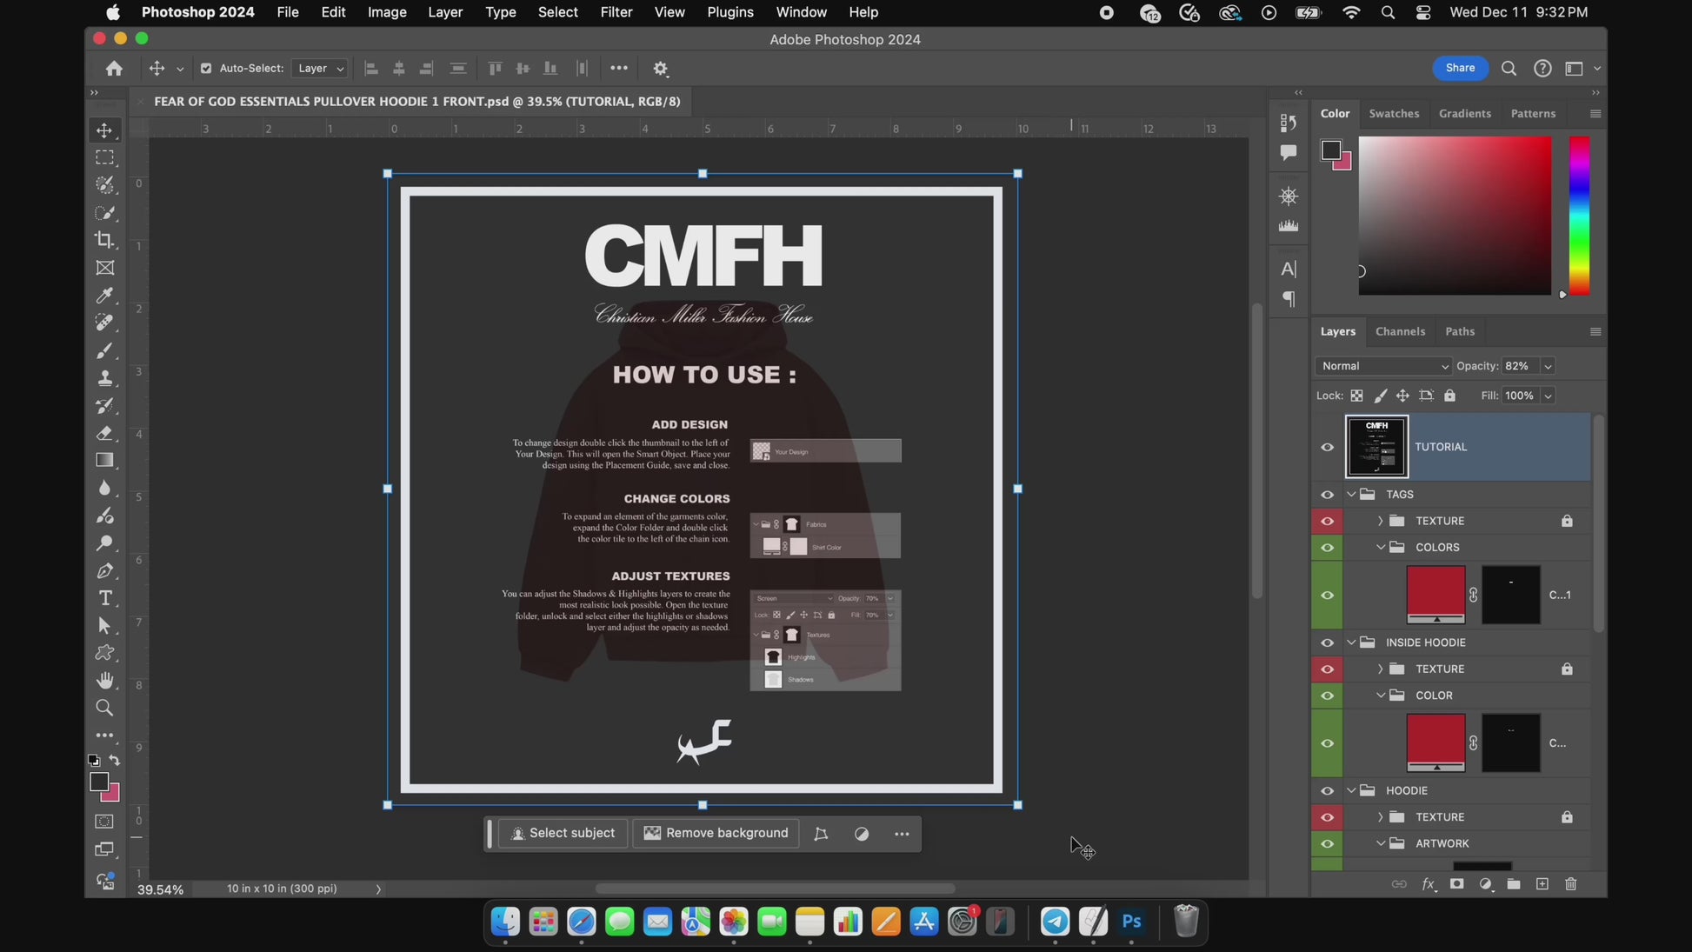Add a layer mask icon
Image resolution: width=1692 pixels, height=952 pixels.
coord(1457,884)
